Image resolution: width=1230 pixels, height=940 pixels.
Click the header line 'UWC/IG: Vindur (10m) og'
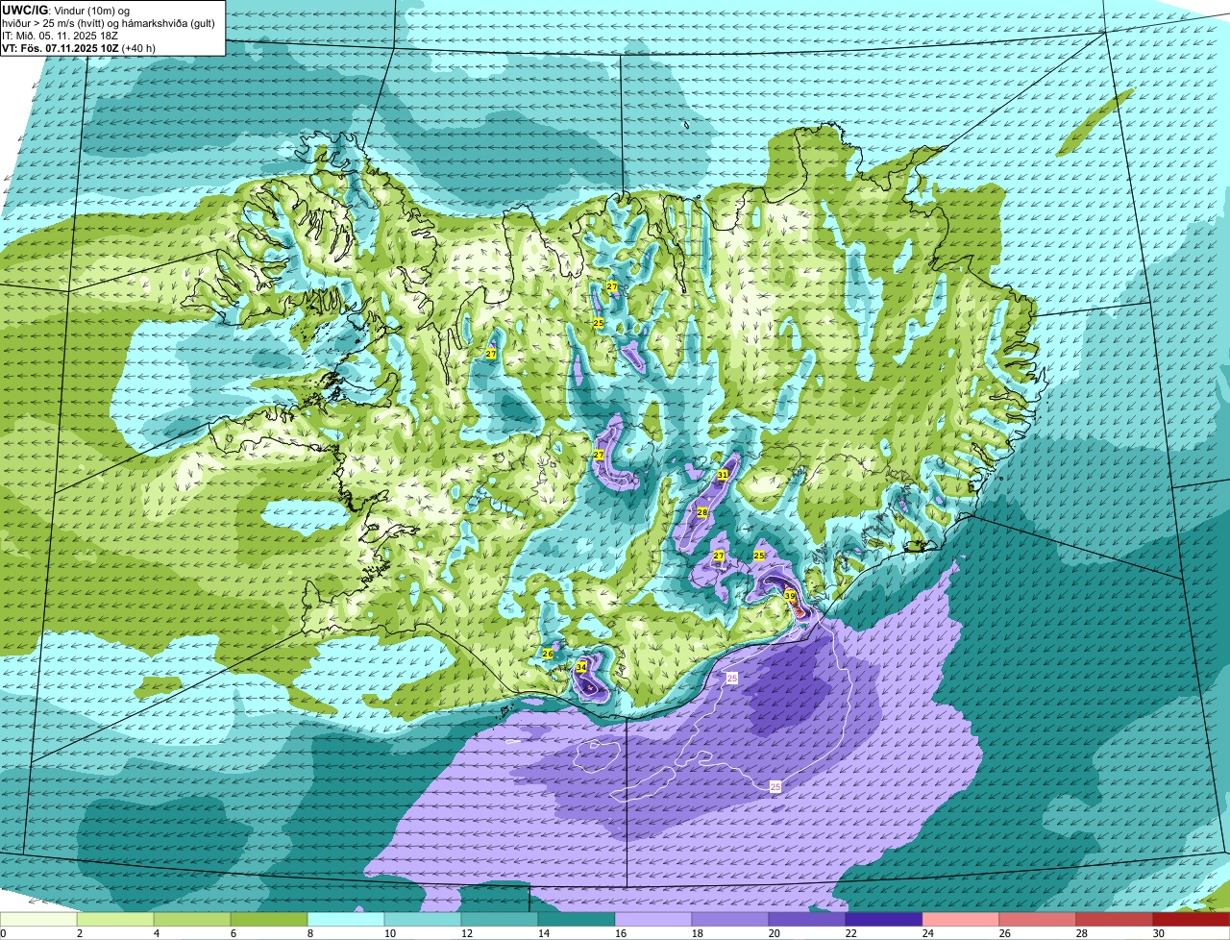pyautogui.click(x=66, y=10)
